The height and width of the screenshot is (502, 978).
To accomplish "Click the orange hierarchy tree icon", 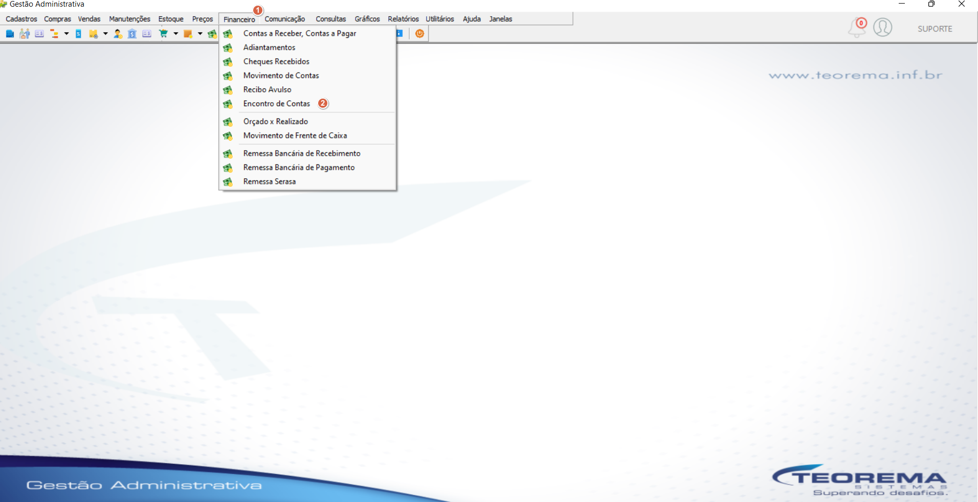I will 54,34.
